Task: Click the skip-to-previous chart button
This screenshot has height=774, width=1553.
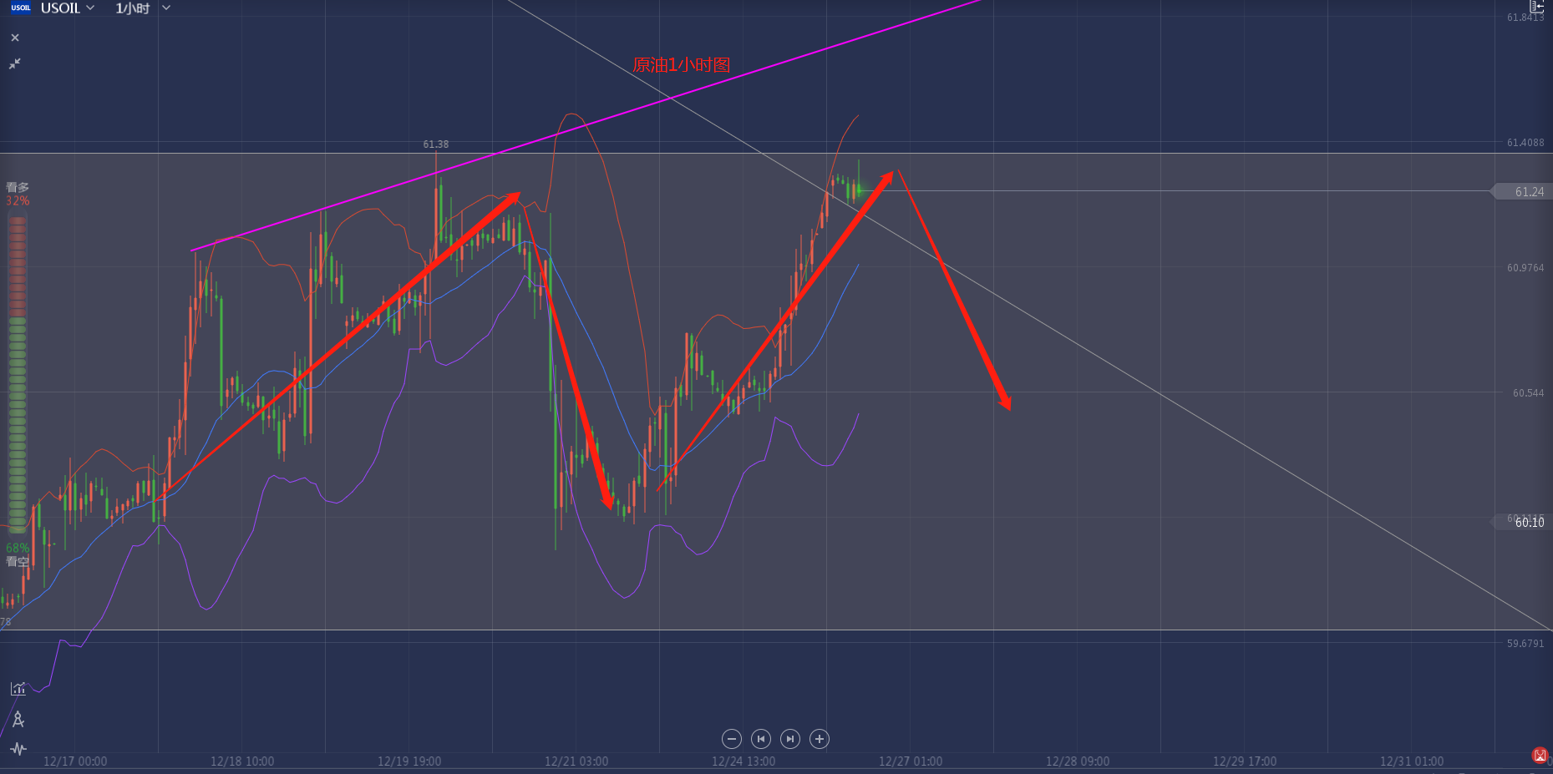Action: point(761,739)
